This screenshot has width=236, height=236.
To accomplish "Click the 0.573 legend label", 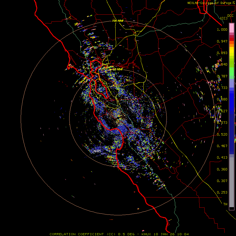I will pyautogui.click(x=222, y=123).
